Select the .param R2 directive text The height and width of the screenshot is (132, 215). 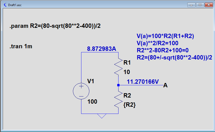[55, 26]
